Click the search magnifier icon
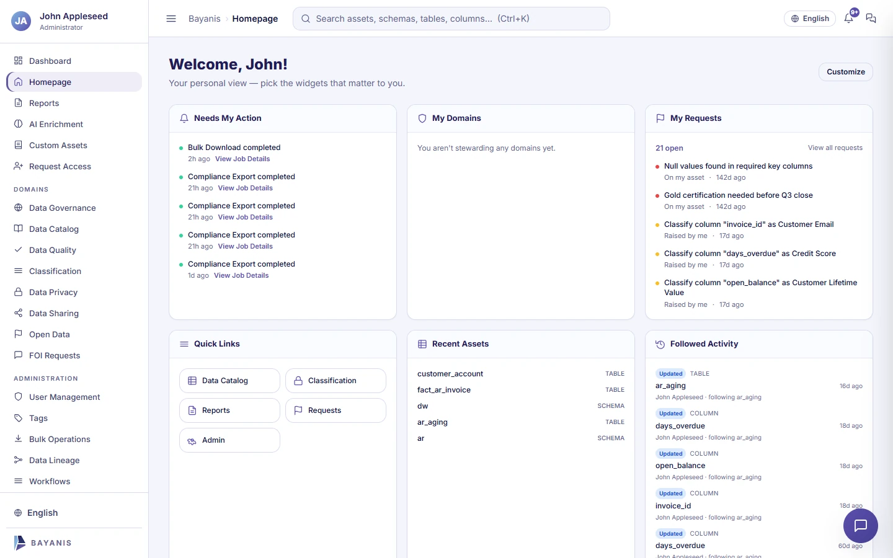The image size is (893, 558). pyautogui.click(x=306, y=19)
